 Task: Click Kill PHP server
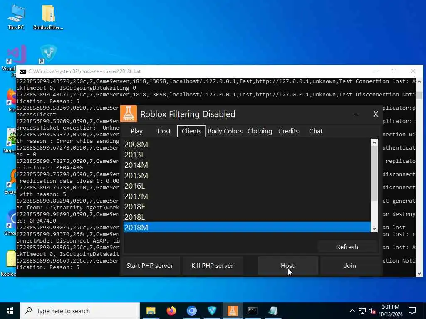point(213,265)
